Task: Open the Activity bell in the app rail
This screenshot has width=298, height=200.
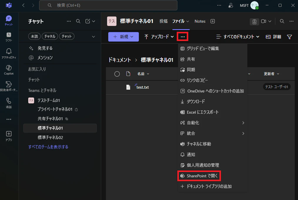Action: (x=9, y=53)
